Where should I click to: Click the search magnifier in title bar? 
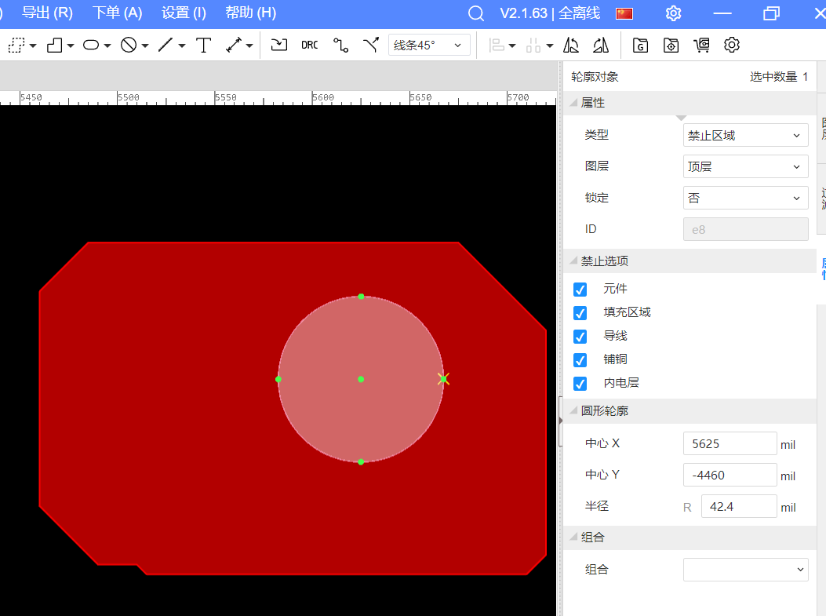tap(475, 13)
